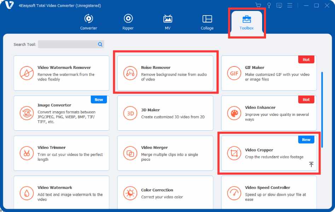Choose the Video Merger tool
This screenshot has width=335, height=212.
165,153
